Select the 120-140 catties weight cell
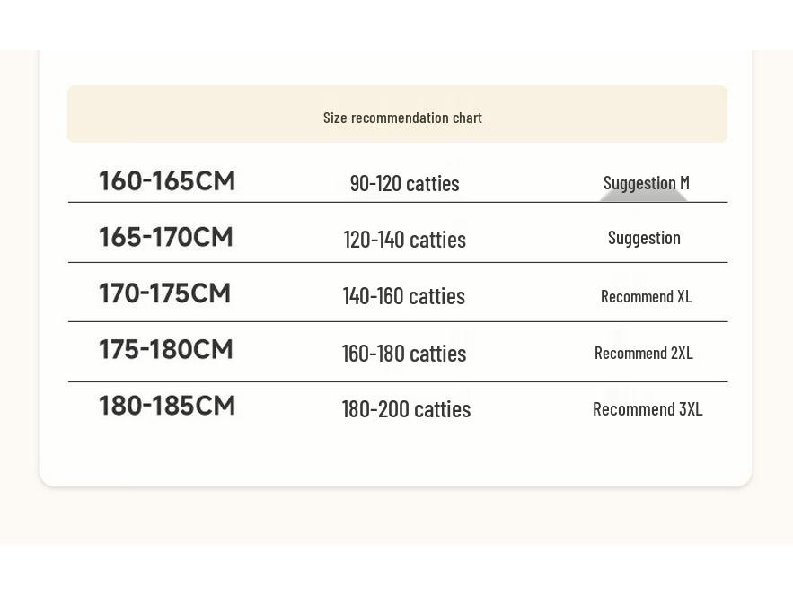The height and width of the screenshot is (595, 793). coord(404,240)
